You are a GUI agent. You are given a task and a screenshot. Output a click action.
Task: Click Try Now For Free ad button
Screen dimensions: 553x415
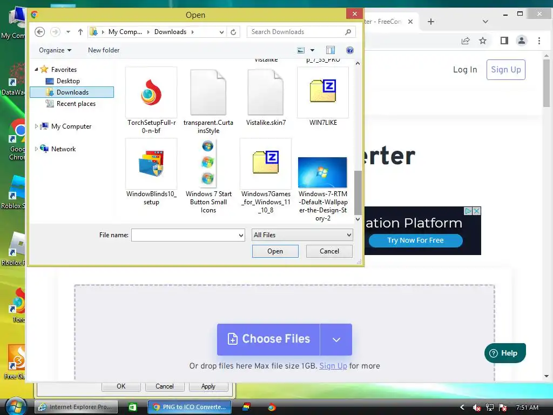click(x=415, y=240)
